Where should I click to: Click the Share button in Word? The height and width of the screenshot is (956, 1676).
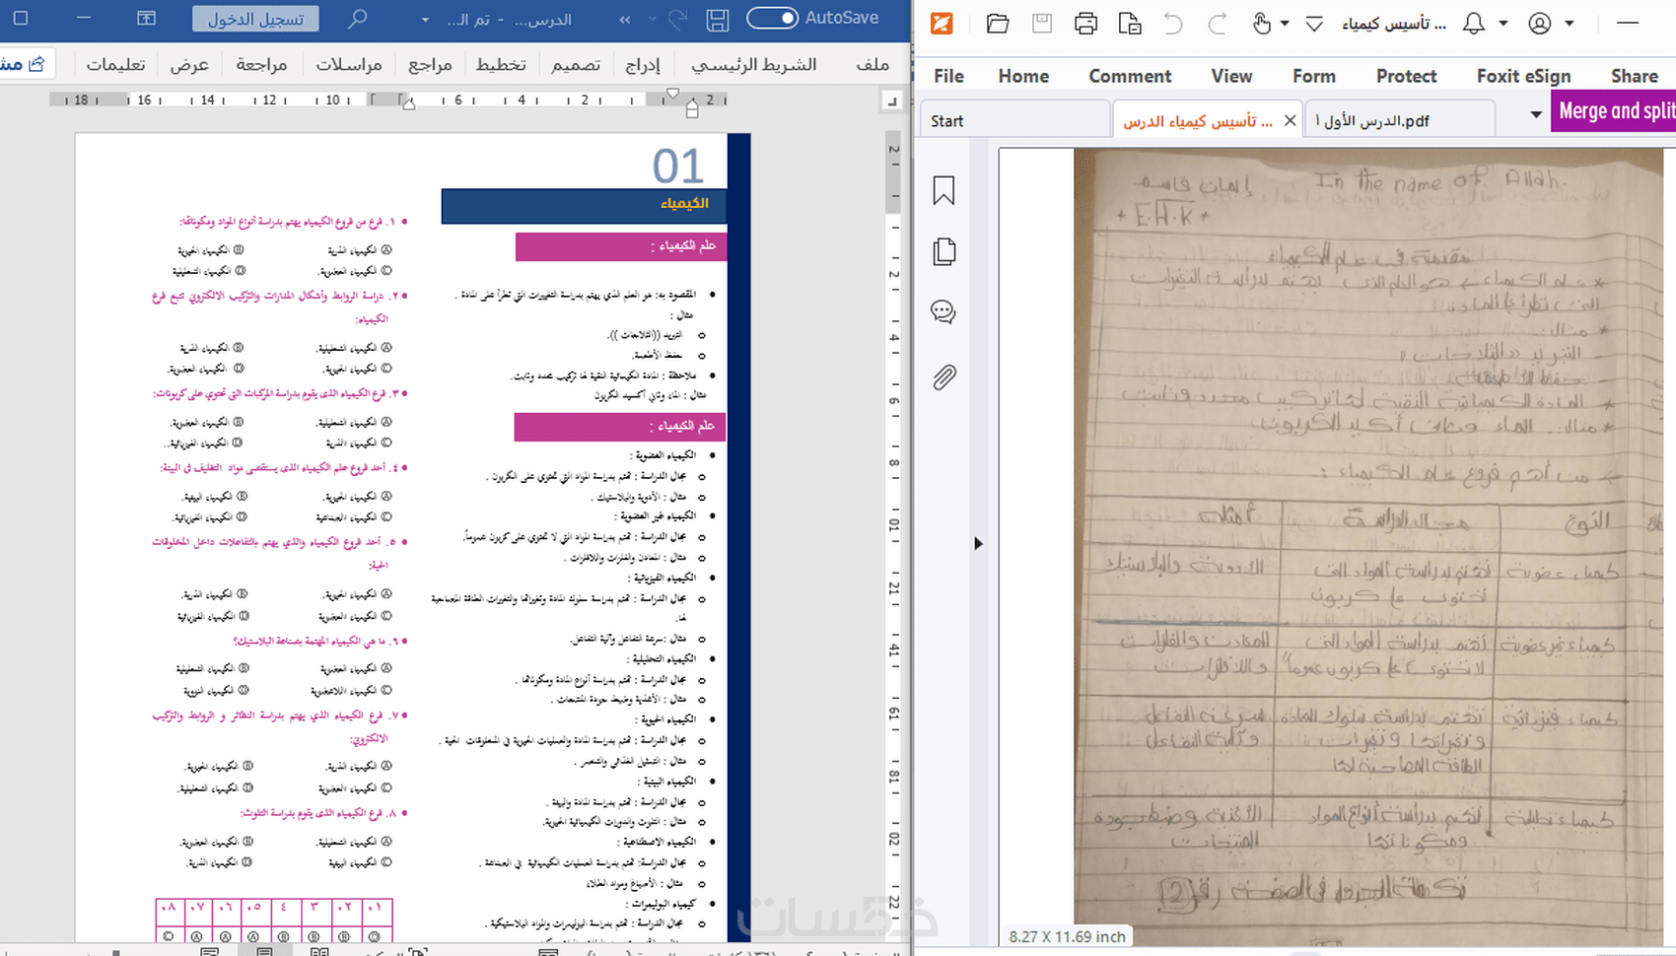(26, 64)
